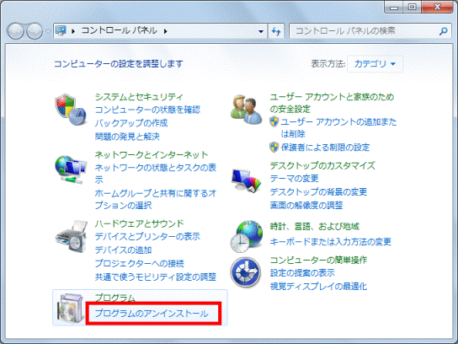Click the Network and Internet globe icon
The width and height of the screenshot is (458, 344).
click(71, 169)
